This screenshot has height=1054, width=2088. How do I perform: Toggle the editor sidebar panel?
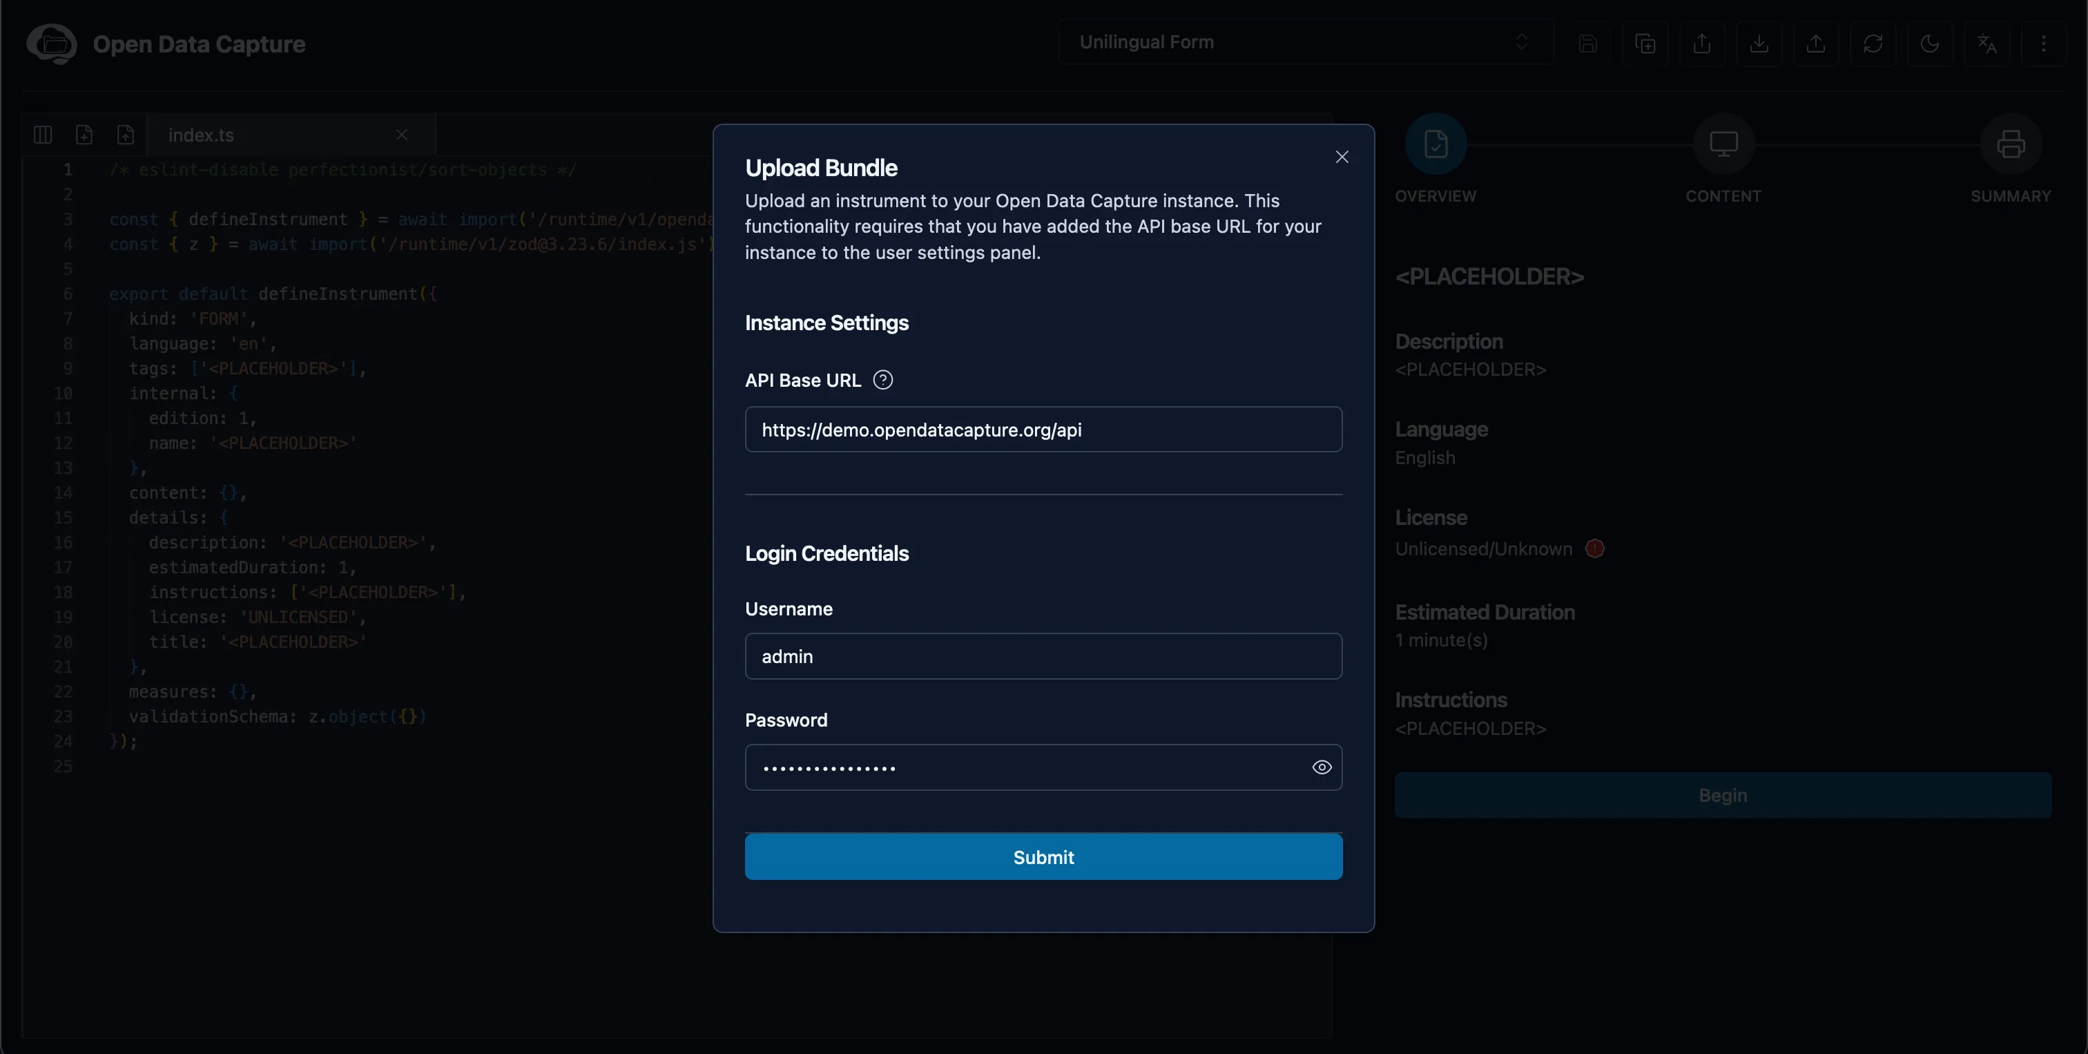(x=42, y=135)
